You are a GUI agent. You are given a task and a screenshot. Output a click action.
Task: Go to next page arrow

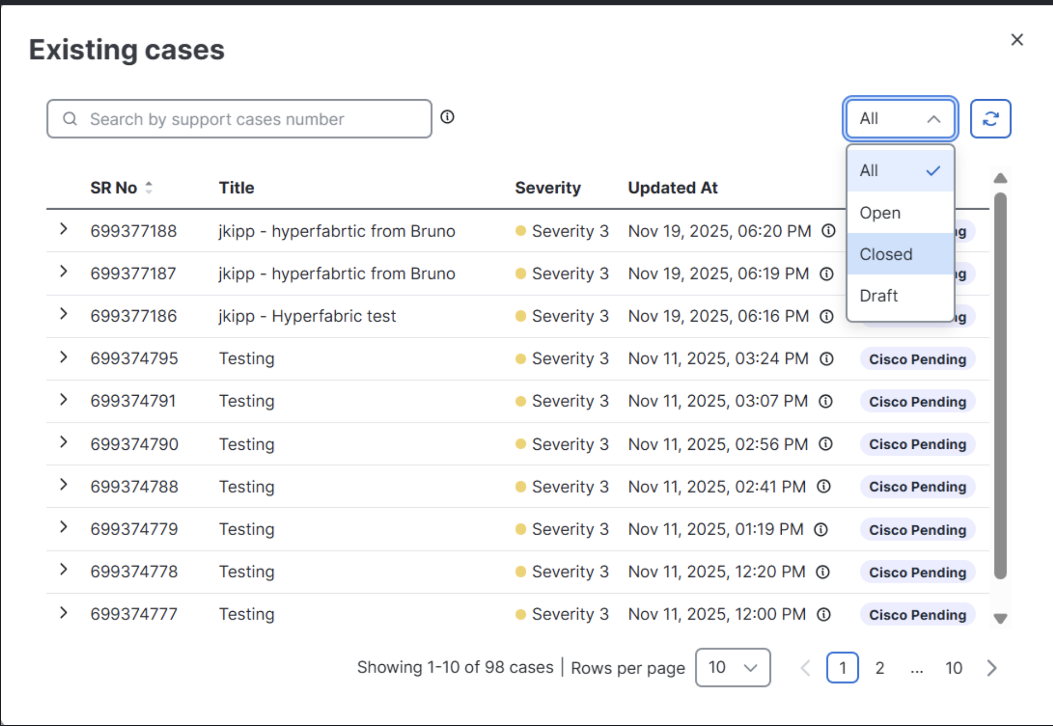click(x=991, y=668)
